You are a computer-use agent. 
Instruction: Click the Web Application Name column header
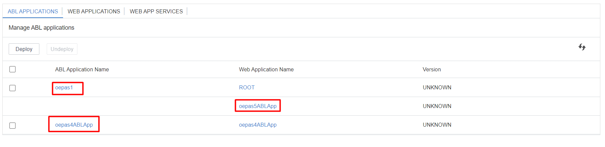click(266, 69)
